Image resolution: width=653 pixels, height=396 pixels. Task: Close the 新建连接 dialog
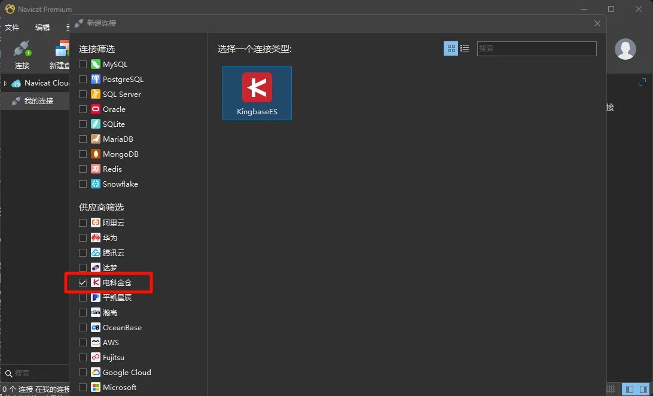click(597, 23)
